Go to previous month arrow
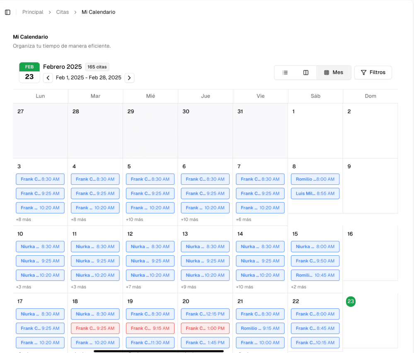 [48, 78]
